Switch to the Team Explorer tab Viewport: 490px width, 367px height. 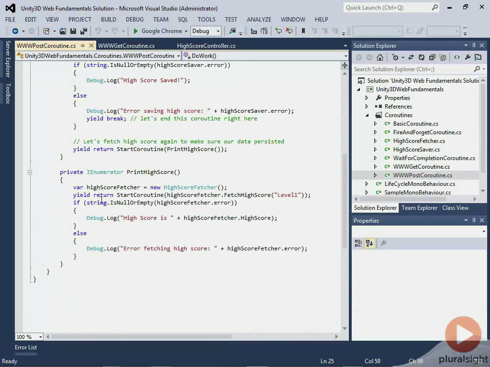pos(419,207)
